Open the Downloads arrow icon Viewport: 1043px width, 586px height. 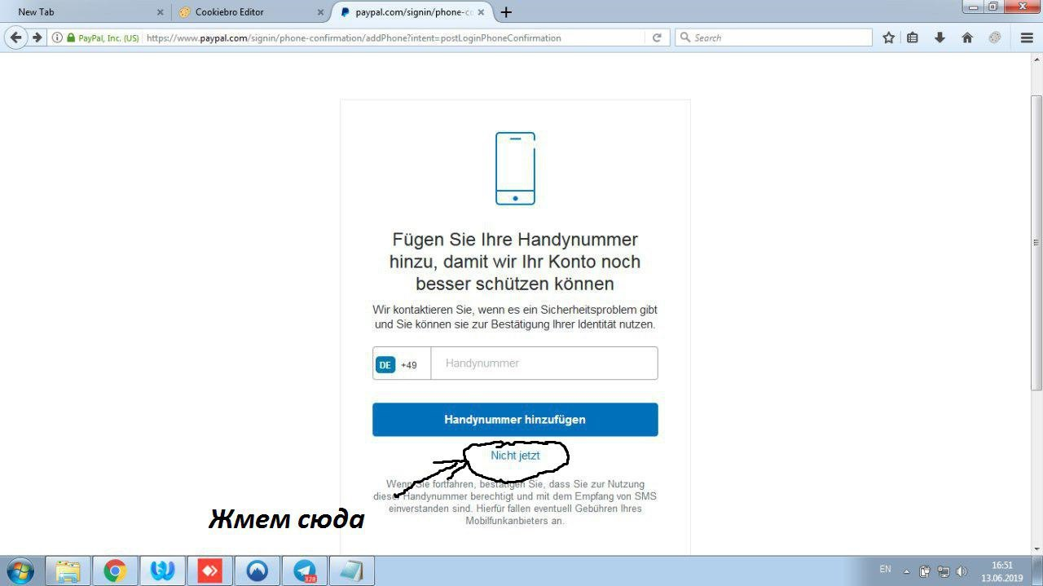click(940, 37)
